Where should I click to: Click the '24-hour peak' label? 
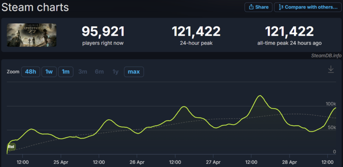[196, 43]
